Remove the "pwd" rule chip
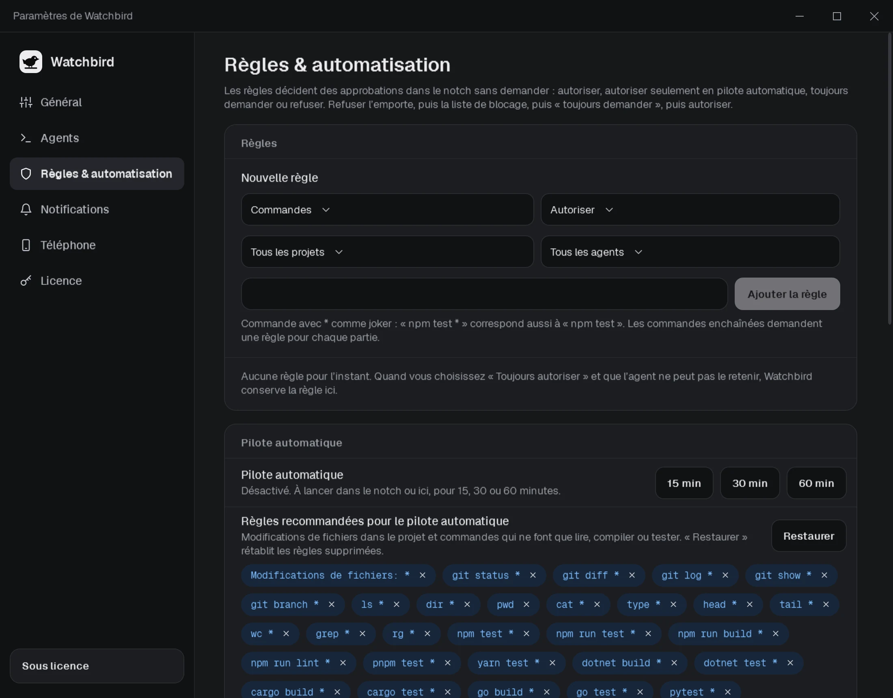The image size is (893, 698). coord(526,604)
